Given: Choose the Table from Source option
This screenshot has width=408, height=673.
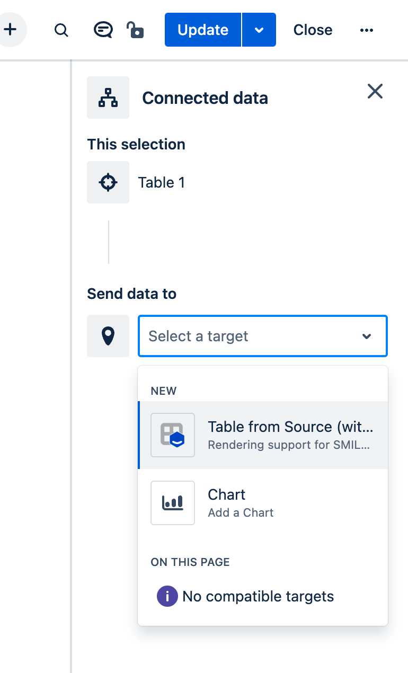Looking at the screenshot, I should [x=290, y=435].
